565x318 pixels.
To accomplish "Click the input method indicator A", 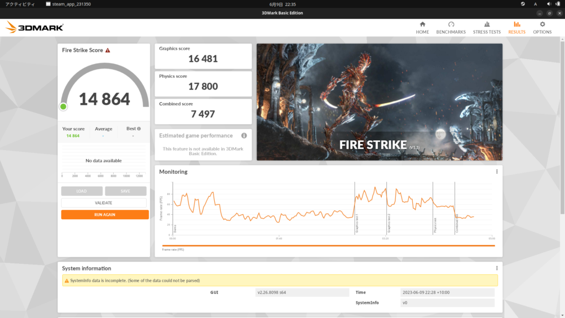I will 535,4.
